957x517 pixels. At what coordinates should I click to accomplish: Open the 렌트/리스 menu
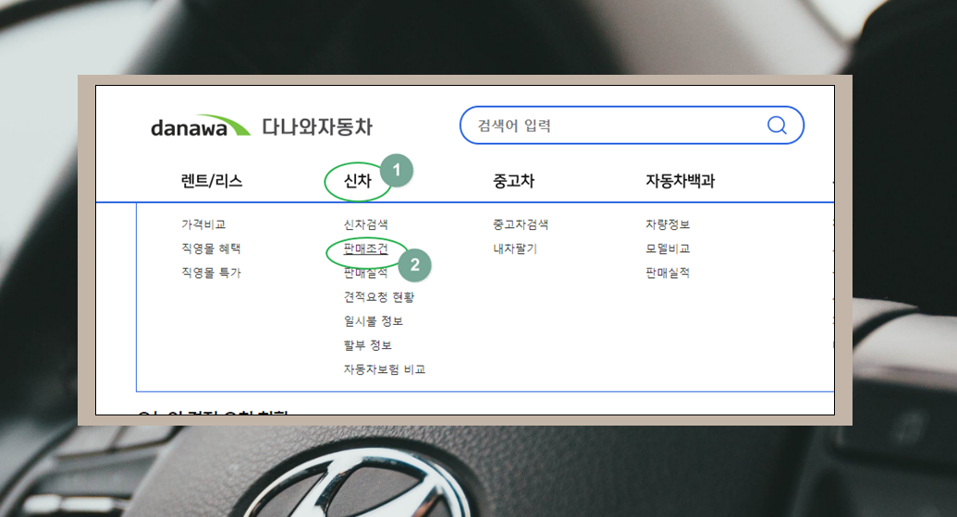click(x=212, y=180)
